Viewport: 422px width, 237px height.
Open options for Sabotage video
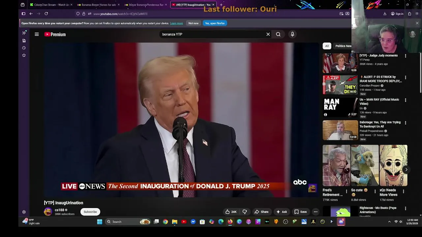pyautogui.click(x=406, y=123)
